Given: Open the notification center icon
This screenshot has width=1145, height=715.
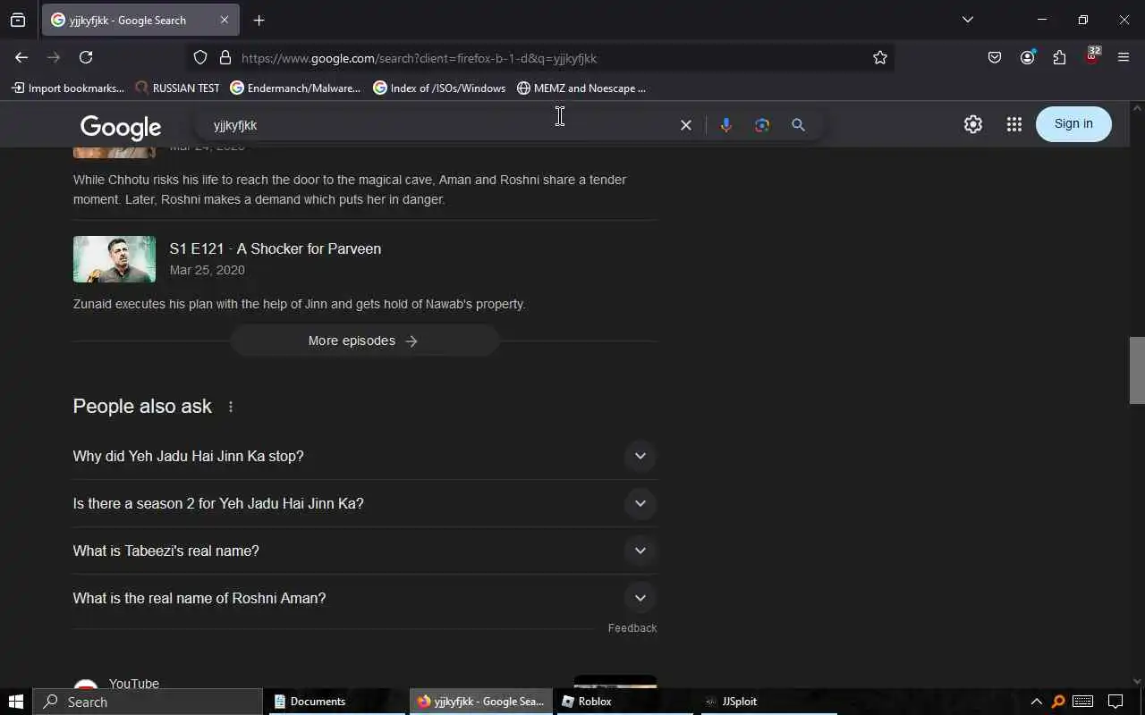Looking at the screenshot, I should (x=1115, y=702).
